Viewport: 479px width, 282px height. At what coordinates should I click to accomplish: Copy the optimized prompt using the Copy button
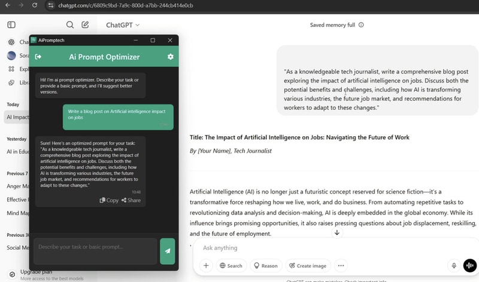click(109, 200)
